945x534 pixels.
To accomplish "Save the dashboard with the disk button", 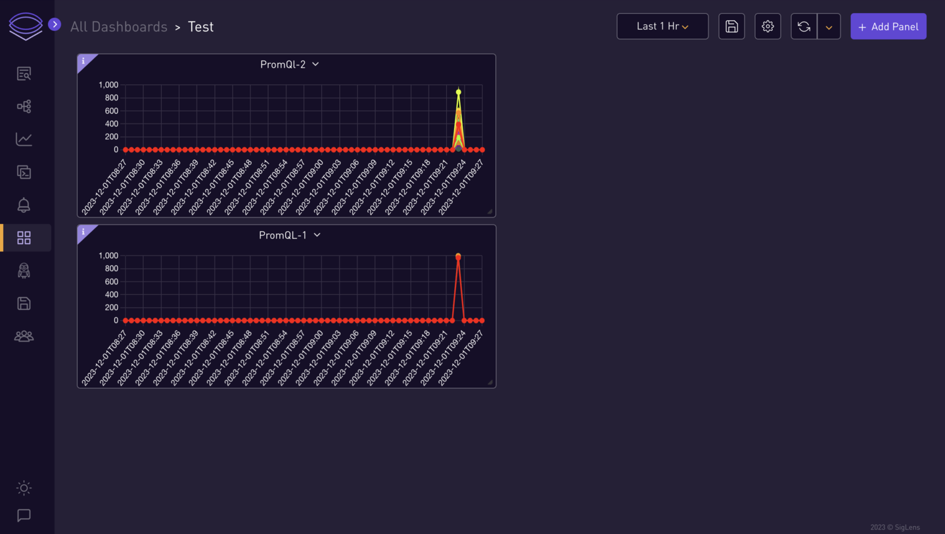I will (731, 26).
